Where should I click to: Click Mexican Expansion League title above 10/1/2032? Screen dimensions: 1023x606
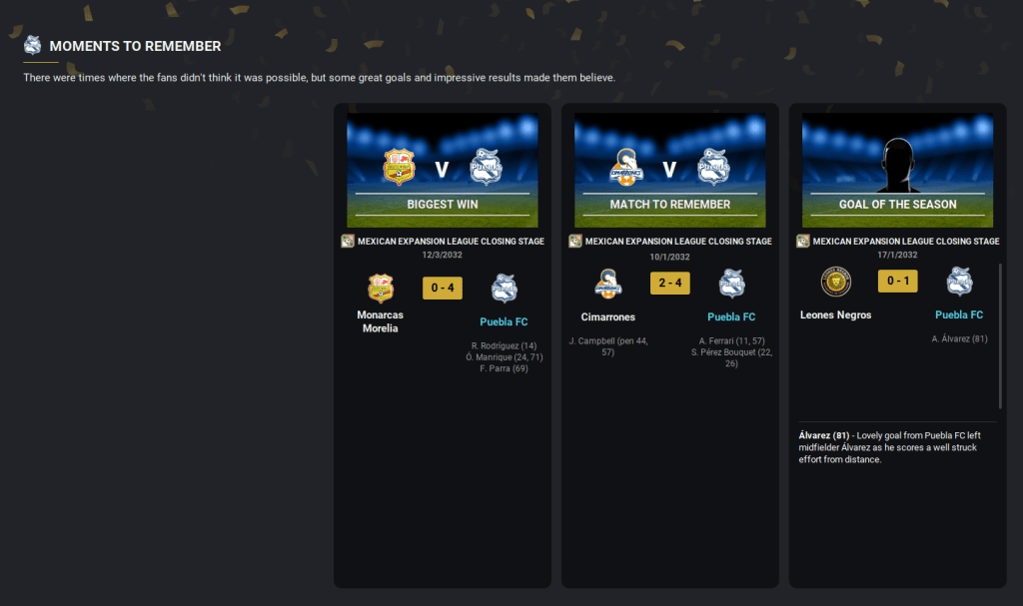[x=678, y=242]
